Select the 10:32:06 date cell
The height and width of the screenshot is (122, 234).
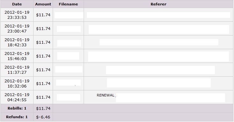pos(17,83)
